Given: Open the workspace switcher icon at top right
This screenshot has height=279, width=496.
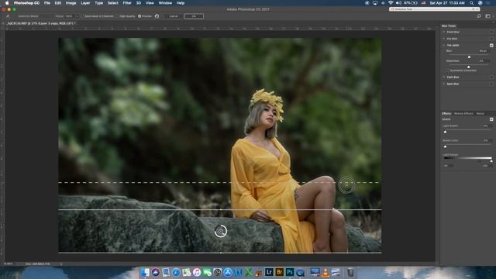Looking at the screenshot, I should pos(487,16).
